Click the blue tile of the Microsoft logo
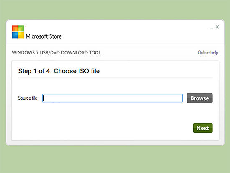The image size is (230, 173). (15, 35)
